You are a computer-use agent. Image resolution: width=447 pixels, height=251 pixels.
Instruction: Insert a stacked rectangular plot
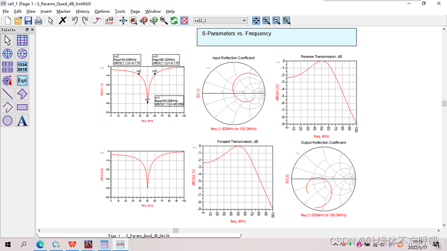7,67
